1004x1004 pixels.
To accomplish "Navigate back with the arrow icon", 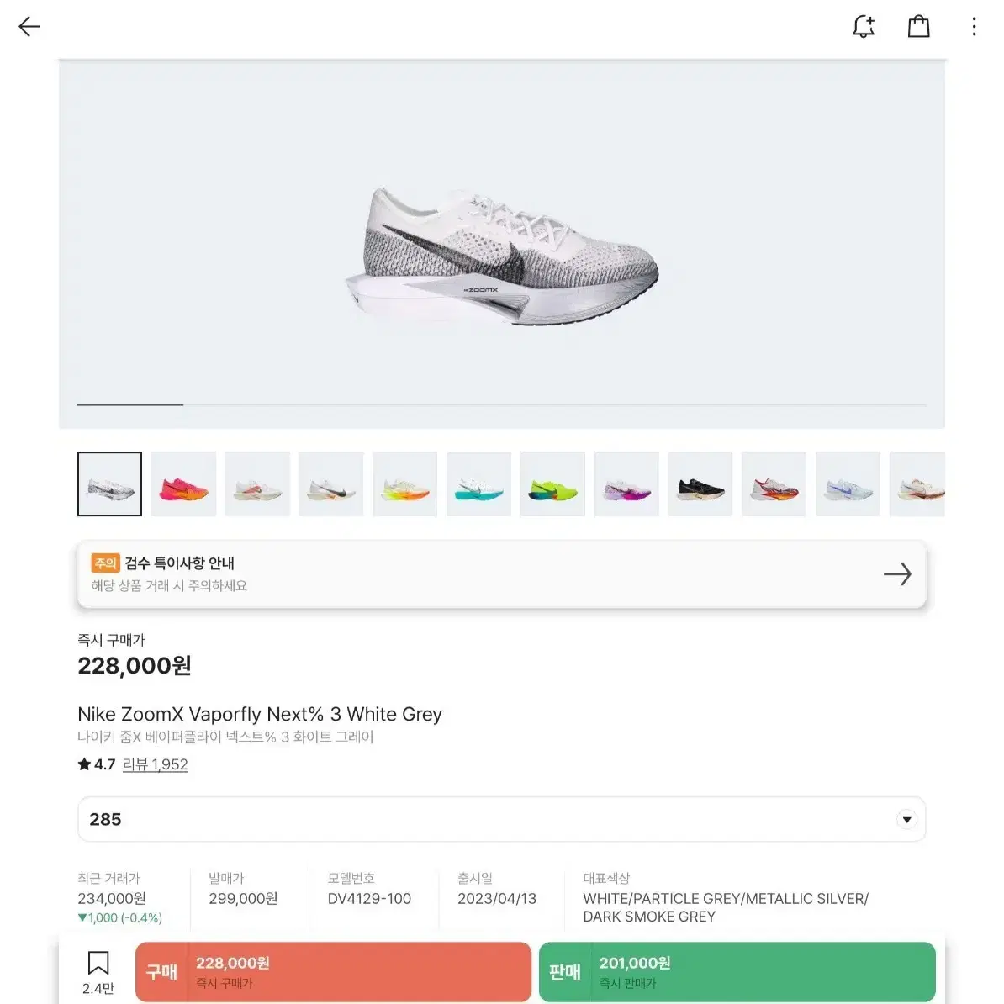I will click(x=29, y=26).
